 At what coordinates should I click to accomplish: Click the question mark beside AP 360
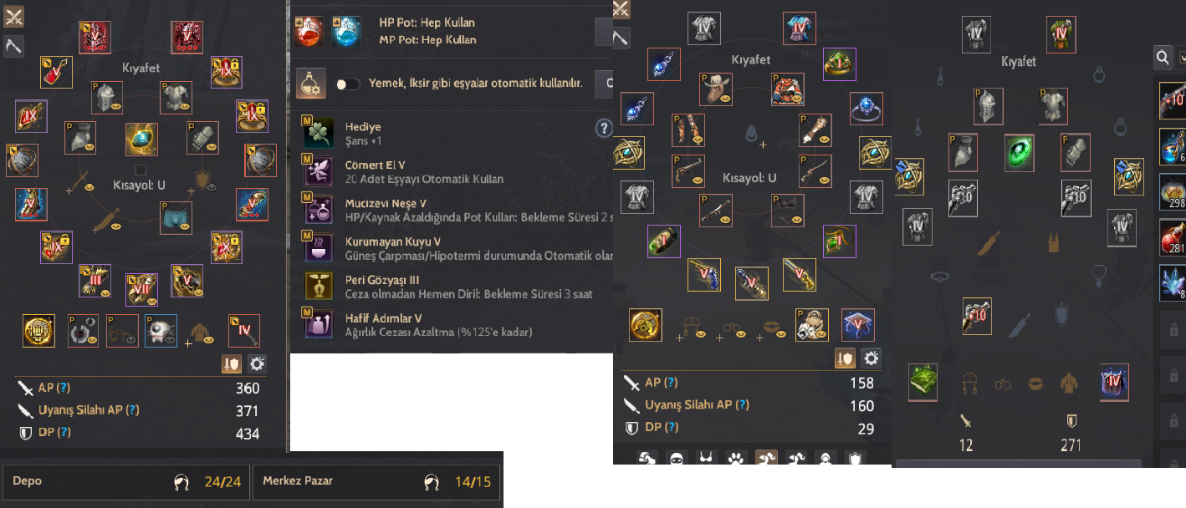pos(64,388)
